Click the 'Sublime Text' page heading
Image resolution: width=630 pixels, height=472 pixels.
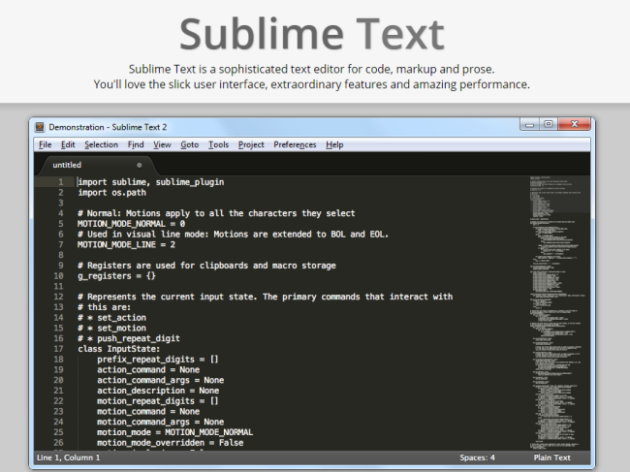point(312,35)
